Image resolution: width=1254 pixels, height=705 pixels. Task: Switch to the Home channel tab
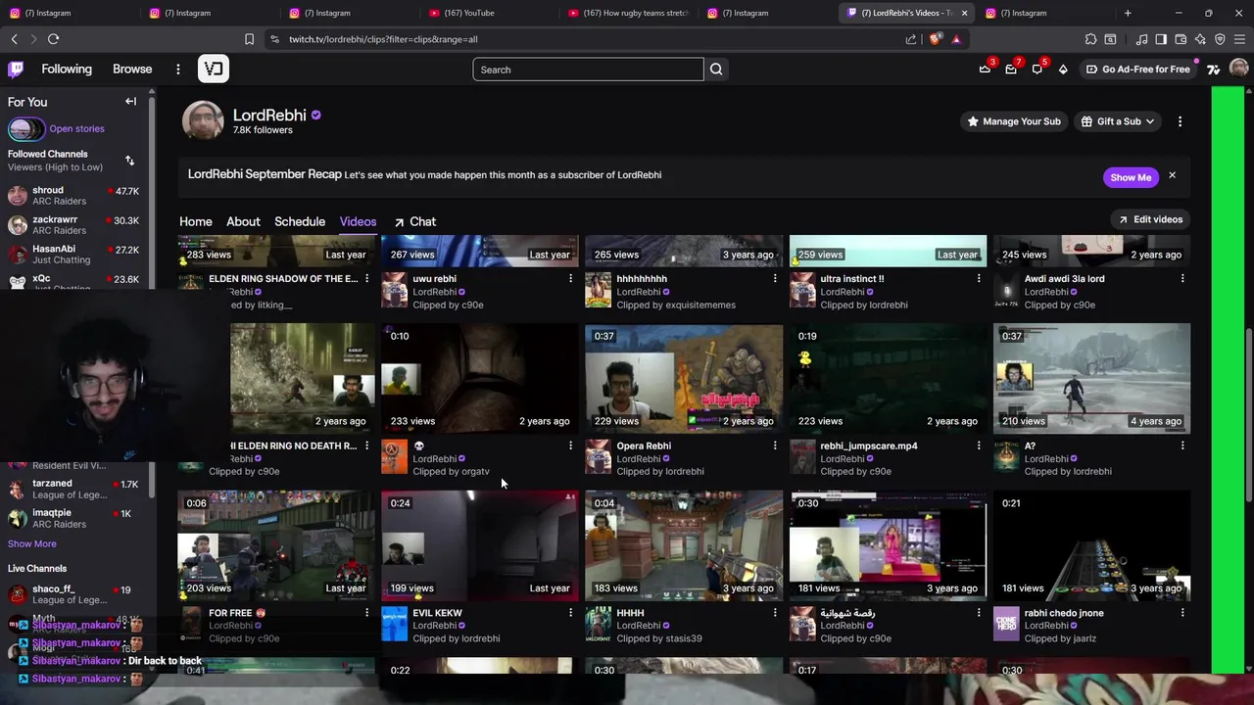pos(196,222)
